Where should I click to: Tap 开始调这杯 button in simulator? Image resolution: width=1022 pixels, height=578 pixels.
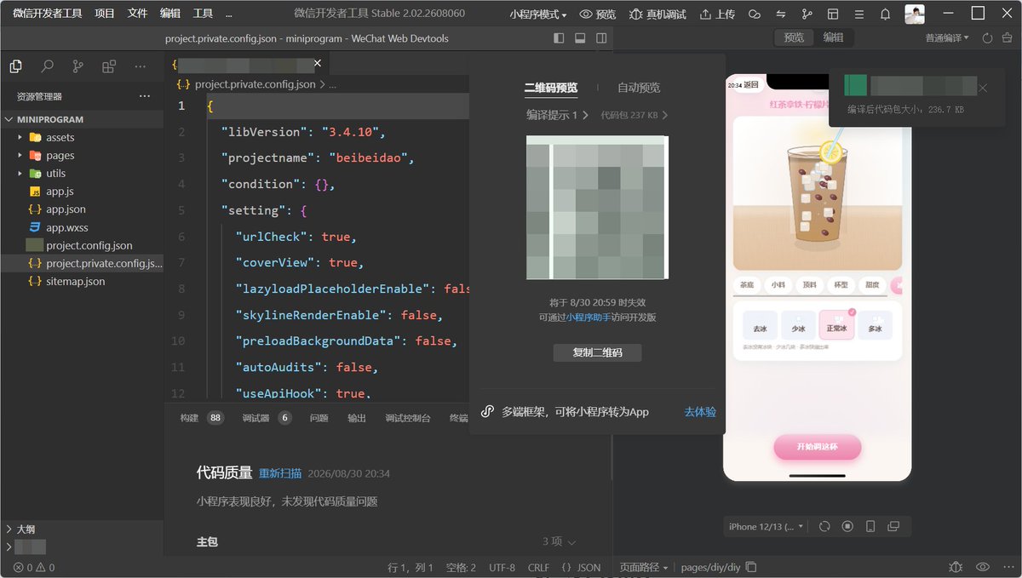coord(818,447)
